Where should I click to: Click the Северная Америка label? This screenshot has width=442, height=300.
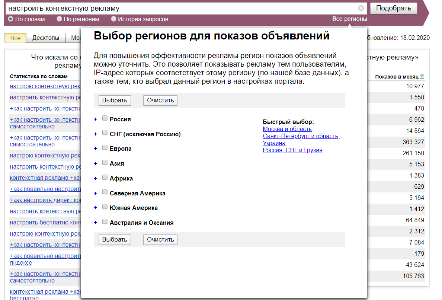138,194
